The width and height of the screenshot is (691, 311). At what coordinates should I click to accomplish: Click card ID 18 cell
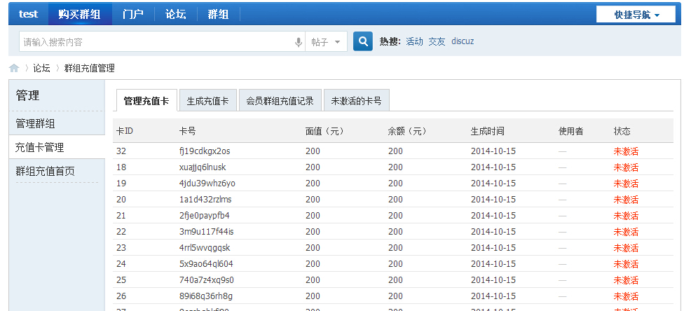121,167
